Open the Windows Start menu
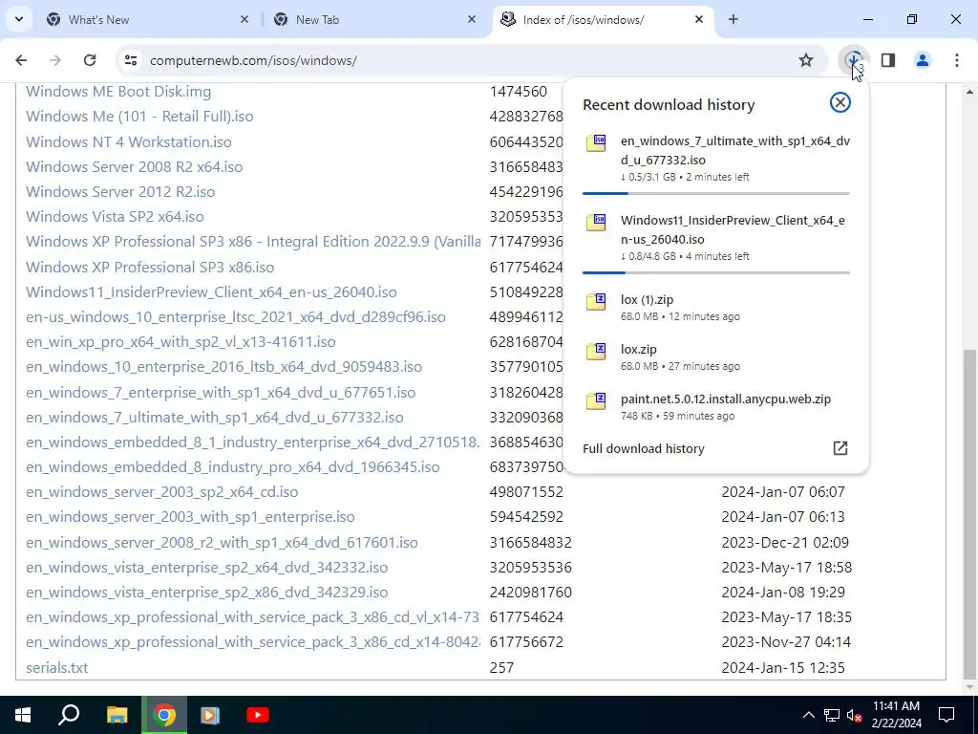This screenshot has height=734, width=978. point(23,715)
